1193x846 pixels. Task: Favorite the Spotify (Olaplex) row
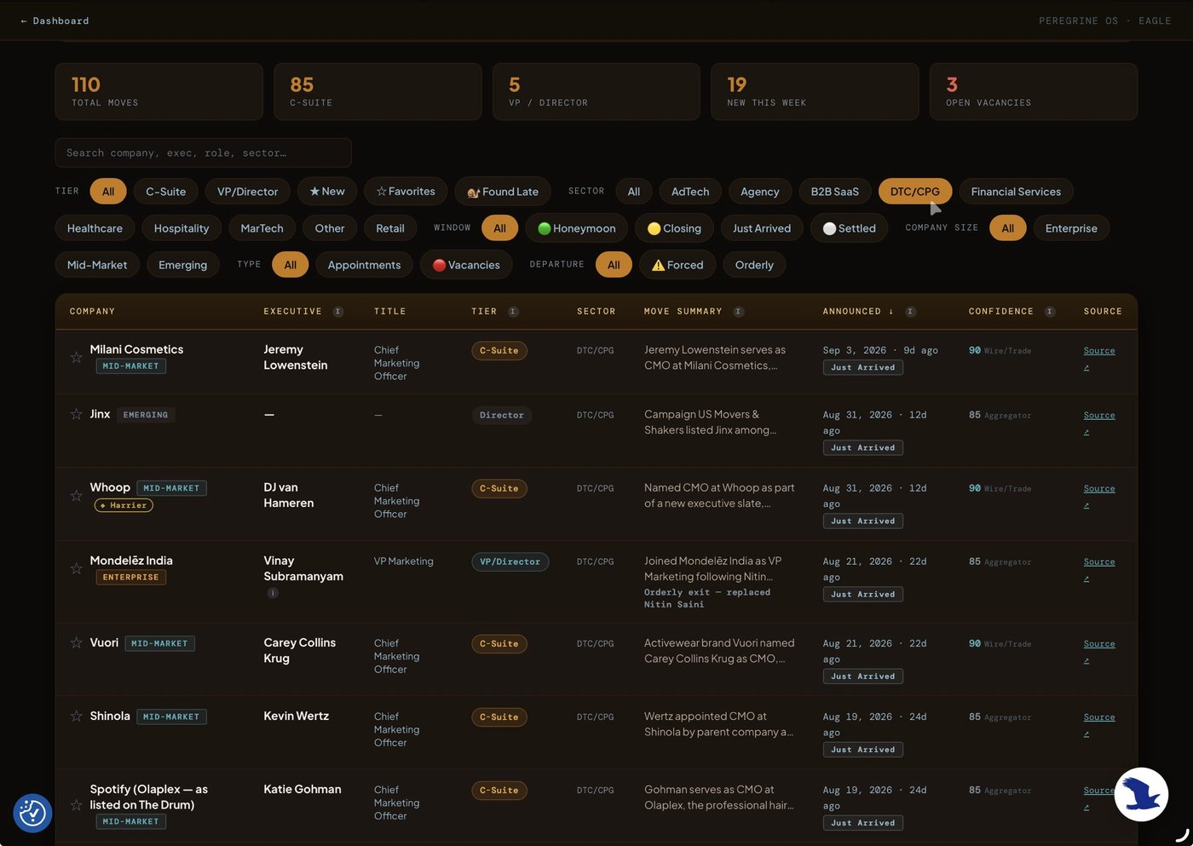[77, 805]
